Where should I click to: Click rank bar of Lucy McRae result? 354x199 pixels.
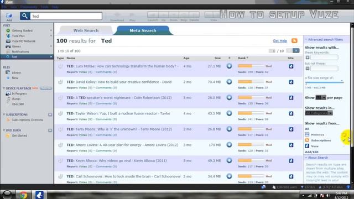click(x=251, y=66)
